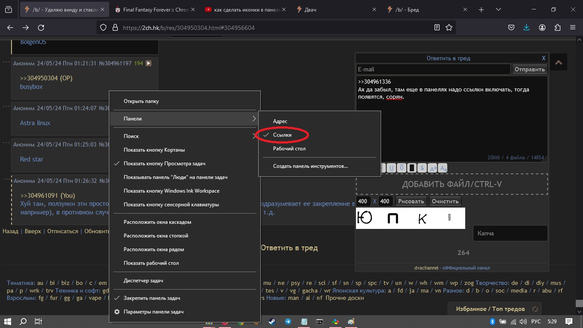Open the Firefox View button
This screenshot has height=328, width=583.
click(8, 9)
